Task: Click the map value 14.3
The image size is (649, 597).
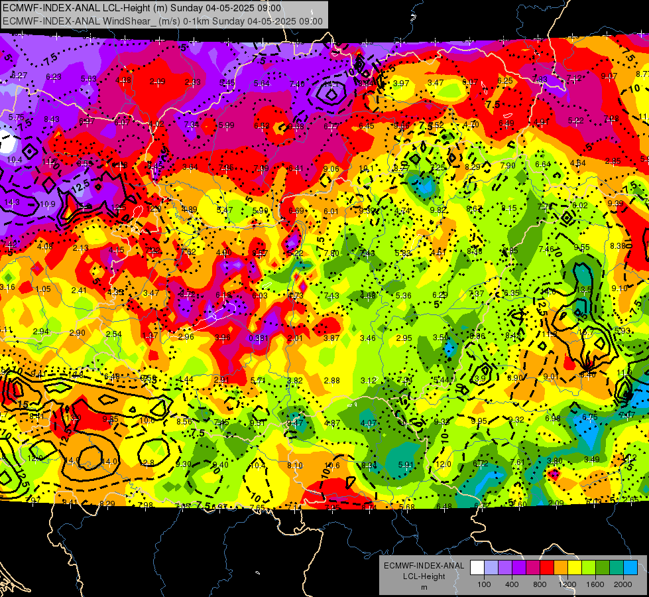Action: click(x=11, y=202)
